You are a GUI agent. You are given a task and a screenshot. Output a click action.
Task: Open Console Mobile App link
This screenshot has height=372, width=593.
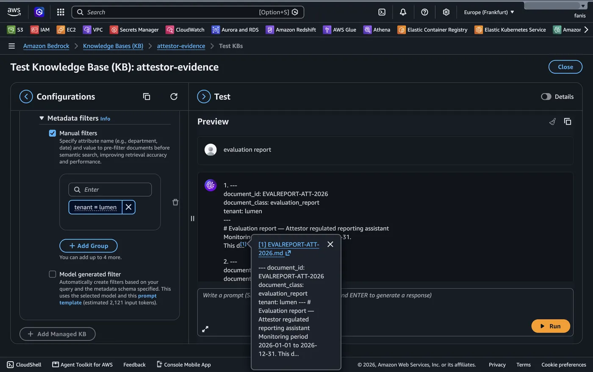183,364
